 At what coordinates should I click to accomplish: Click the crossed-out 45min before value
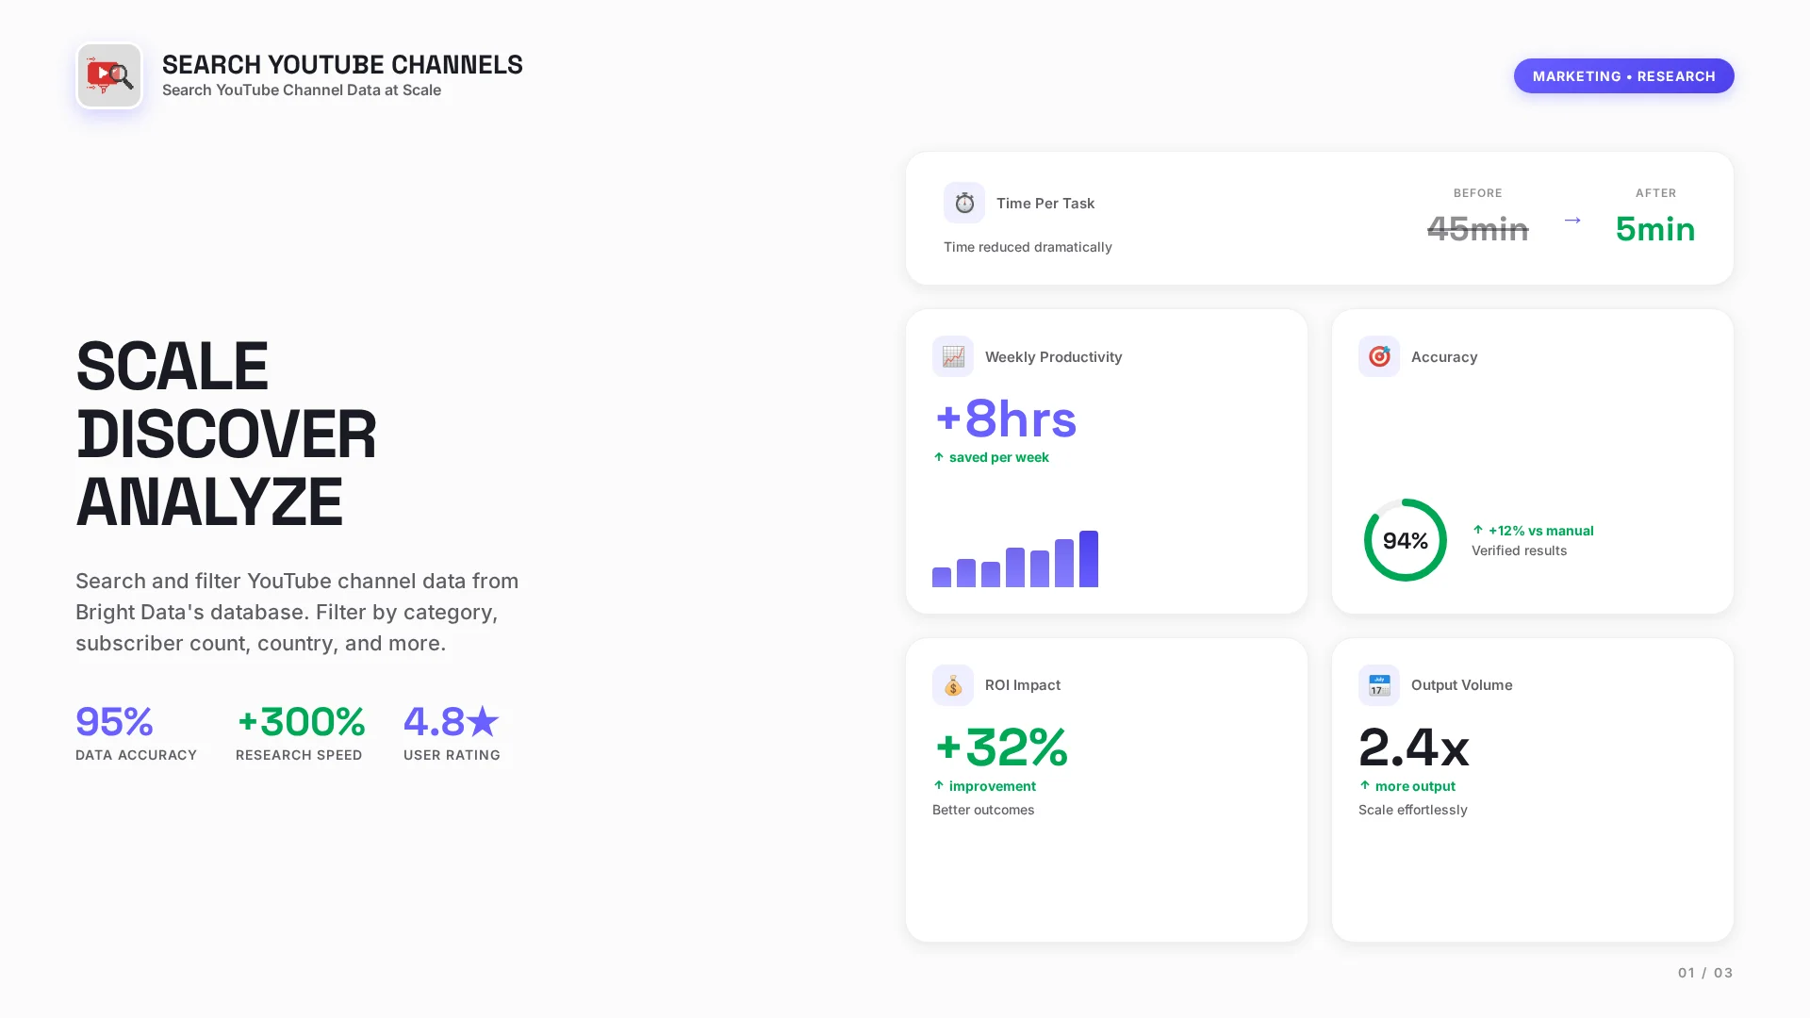coord(1477,229)
